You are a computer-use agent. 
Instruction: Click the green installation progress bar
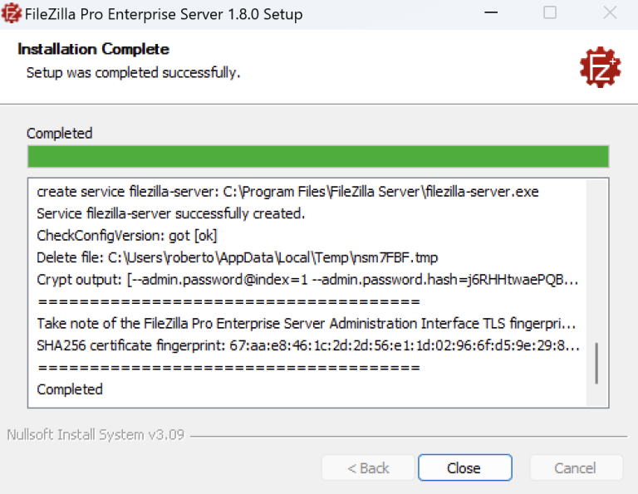click(318, 157)
